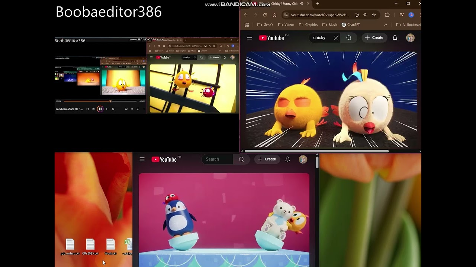This screenshot has height=267, width=476.
Task: Open notifications bell in top-right YouTube
Action: 395,38
